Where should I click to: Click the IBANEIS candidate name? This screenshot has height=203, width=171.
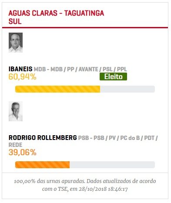point(20,69)
